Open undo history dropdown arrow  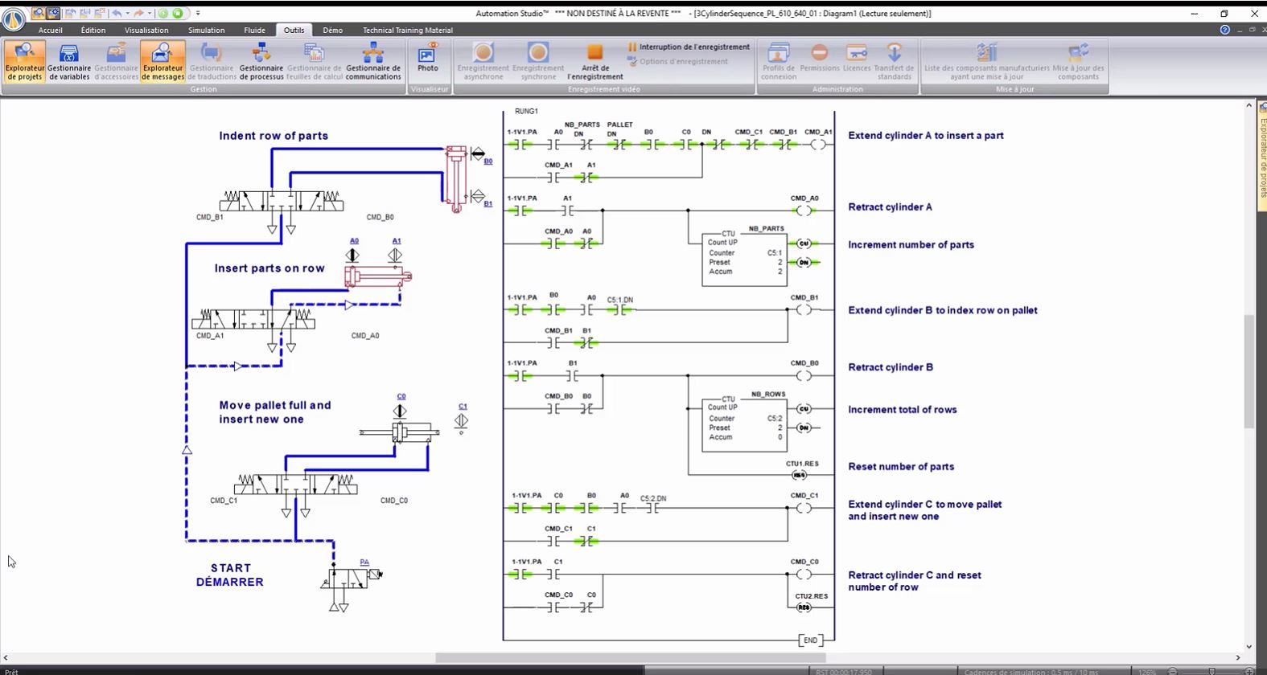(127, 13)
